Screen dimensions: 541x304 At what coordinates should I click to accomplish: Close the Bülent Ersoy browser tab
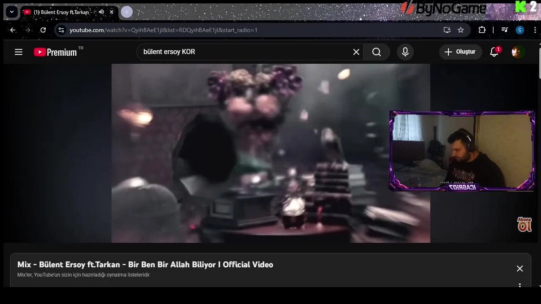112,12
